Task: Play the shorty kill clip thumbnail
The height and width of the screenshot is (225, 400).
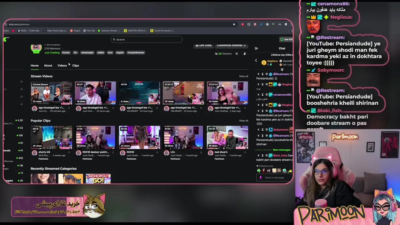Action: coord(51,137)
